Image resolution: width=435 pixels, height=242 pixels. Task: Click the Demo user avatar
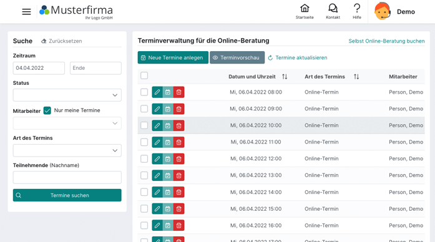tap(382, 11)
